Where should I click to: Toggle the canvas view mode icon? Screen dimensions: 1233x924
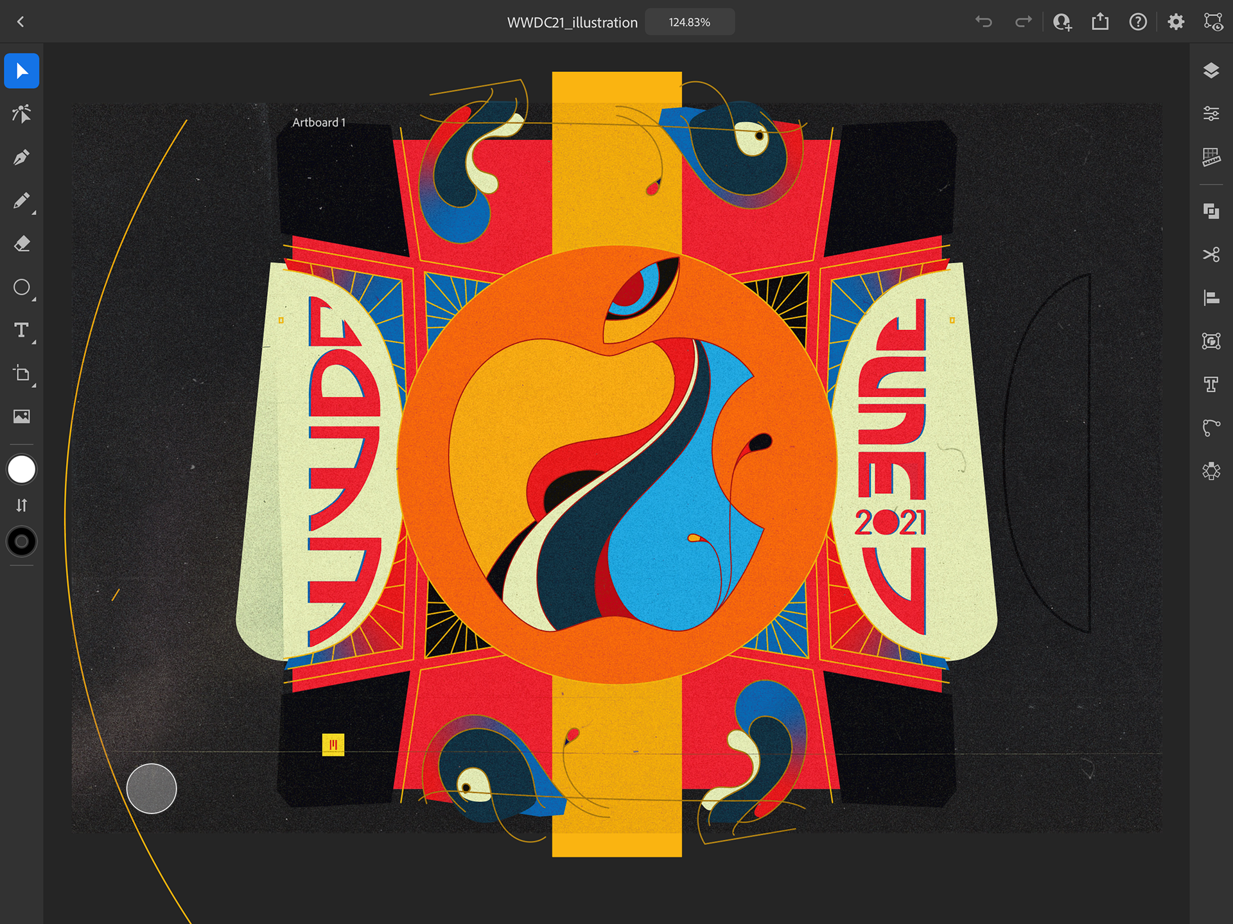tap(1212, 22)
